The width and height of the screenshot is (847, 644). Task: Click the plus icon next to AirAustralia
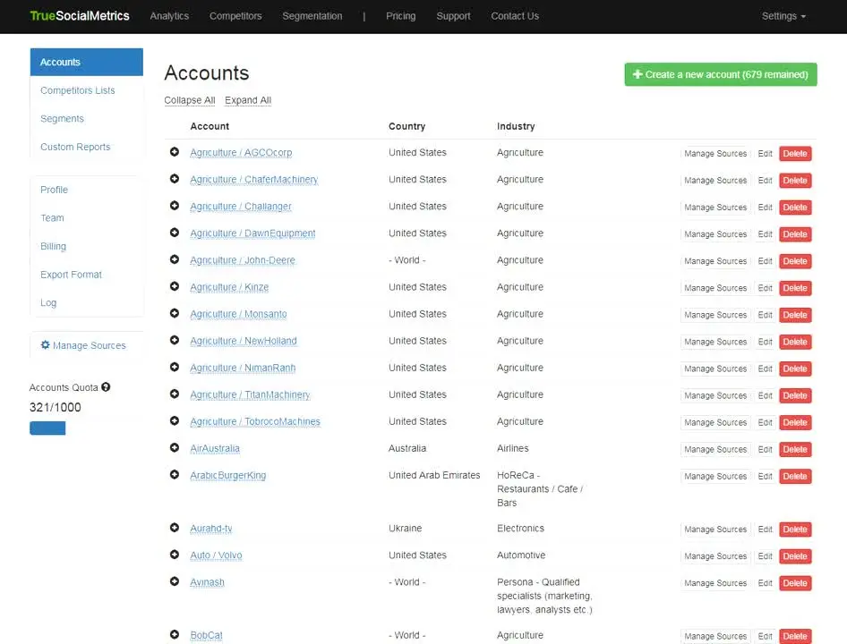pyautogui.click(x=175, y=448)
